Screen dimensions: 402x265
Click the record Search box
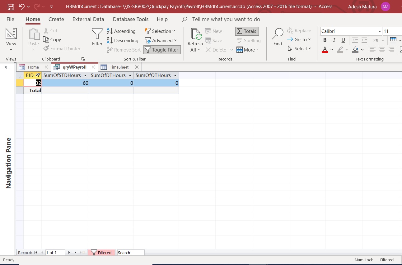(130, 253)
